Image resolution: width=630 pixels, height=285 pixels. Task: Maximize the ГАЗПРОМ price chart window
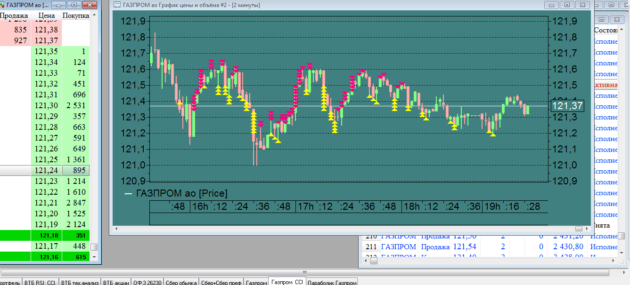pos(567,5)
